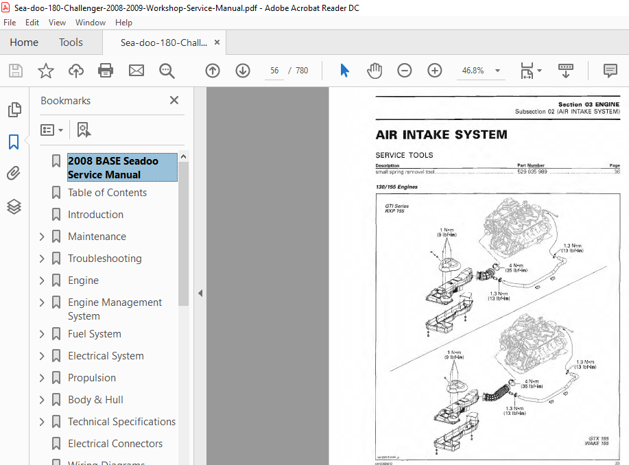Go to the Propulsion bookmark label

[92, 378]
